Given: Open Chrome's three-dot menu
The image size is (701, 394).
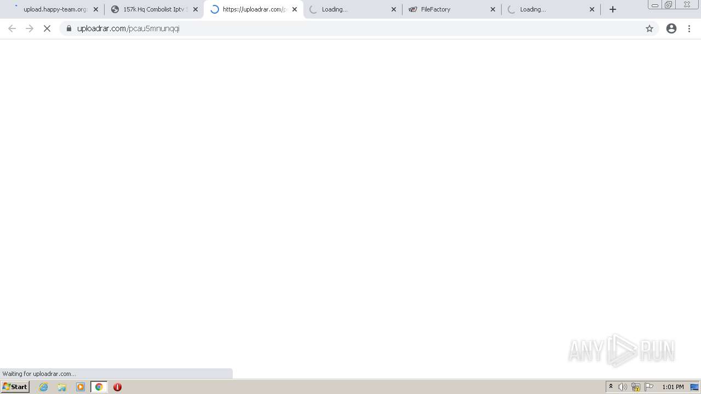Looking at the screenshot, I should (x=689, y=28).
